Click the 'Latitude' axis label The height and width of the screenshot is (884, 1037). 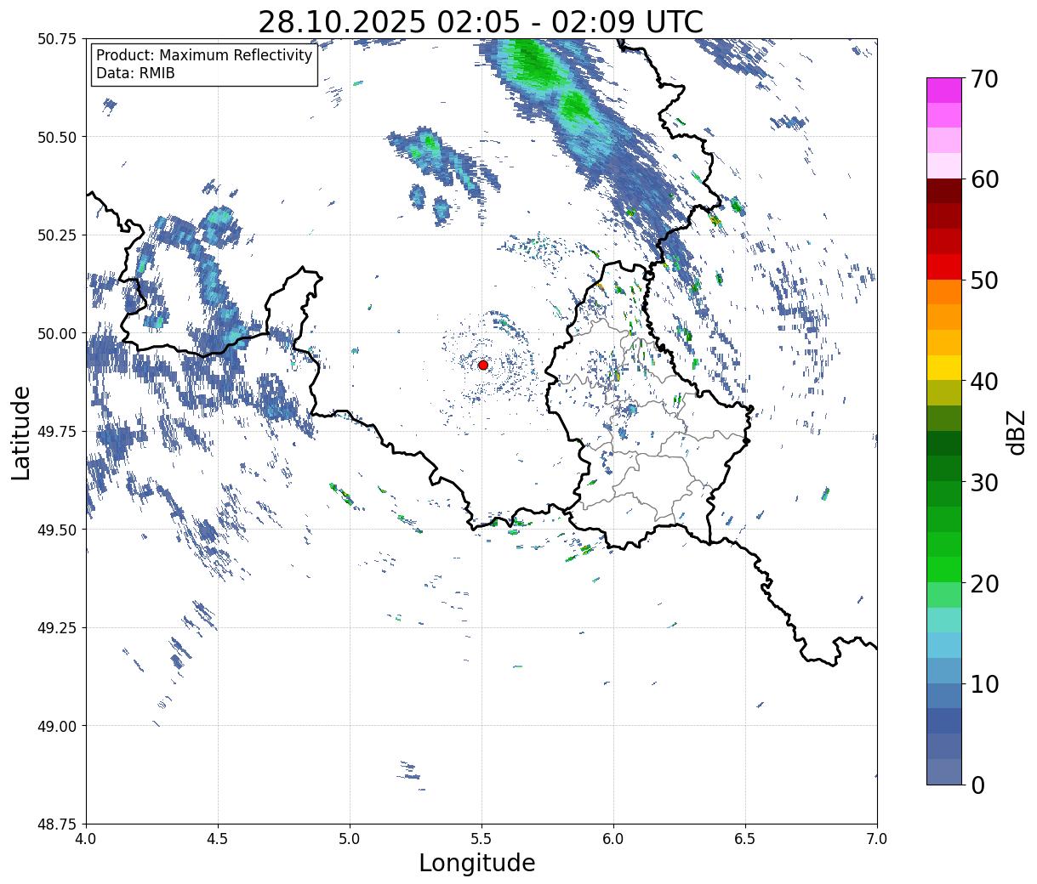21,433
